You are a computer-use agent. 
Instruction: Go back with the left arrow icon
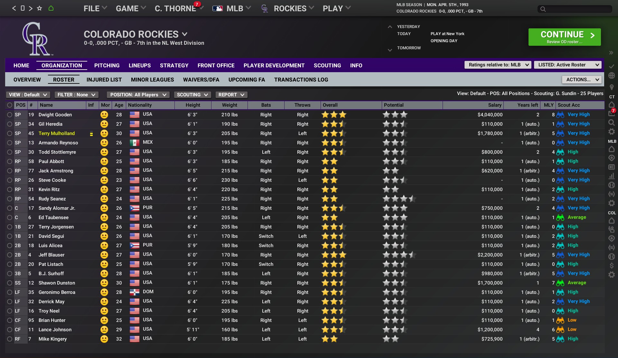(x=14, y=8)
